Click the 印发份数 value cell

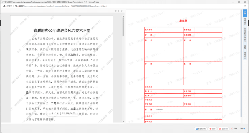(x=208, y=104)
